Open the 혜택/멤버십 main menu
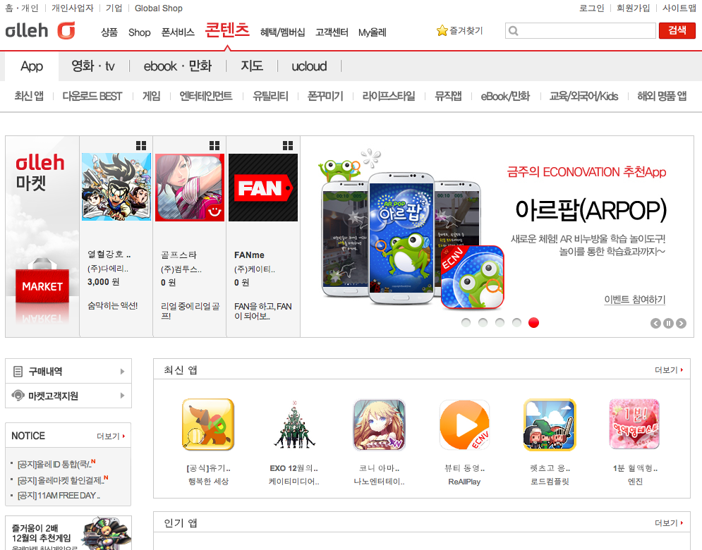 tap(282, 32)
